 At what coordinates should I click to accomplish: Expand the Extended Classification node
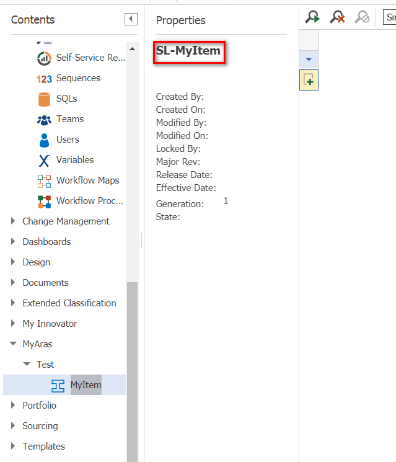click(x=12, y=303)
